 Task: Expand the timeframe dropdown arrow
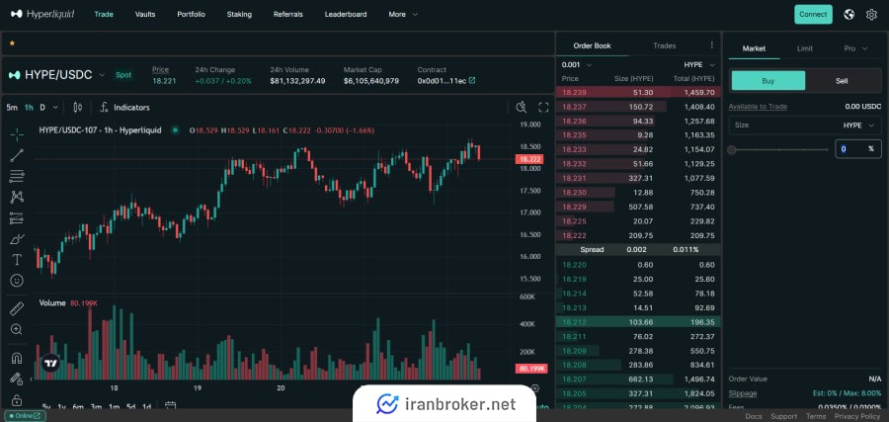point(55,107)
